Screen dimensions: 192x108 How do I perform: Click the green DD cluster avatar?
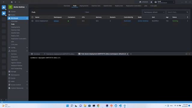10,7
